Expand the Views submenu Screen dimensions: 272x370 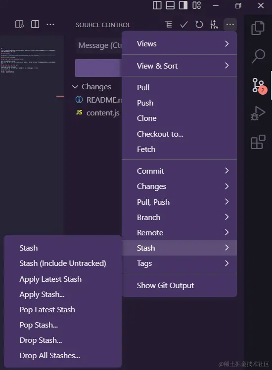click(179, 43)
